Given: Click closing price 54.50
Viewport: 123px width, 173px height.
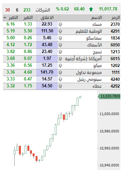Looking at the screenshot, I should [x=47, y=86].
